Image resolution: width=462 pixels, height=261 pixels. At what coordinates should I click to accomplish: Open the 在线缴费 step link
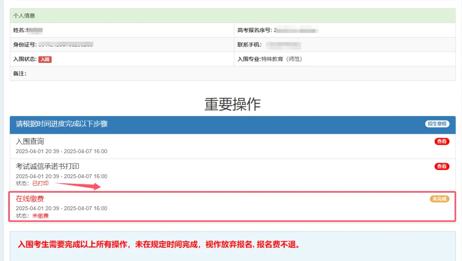coord(30,199)
